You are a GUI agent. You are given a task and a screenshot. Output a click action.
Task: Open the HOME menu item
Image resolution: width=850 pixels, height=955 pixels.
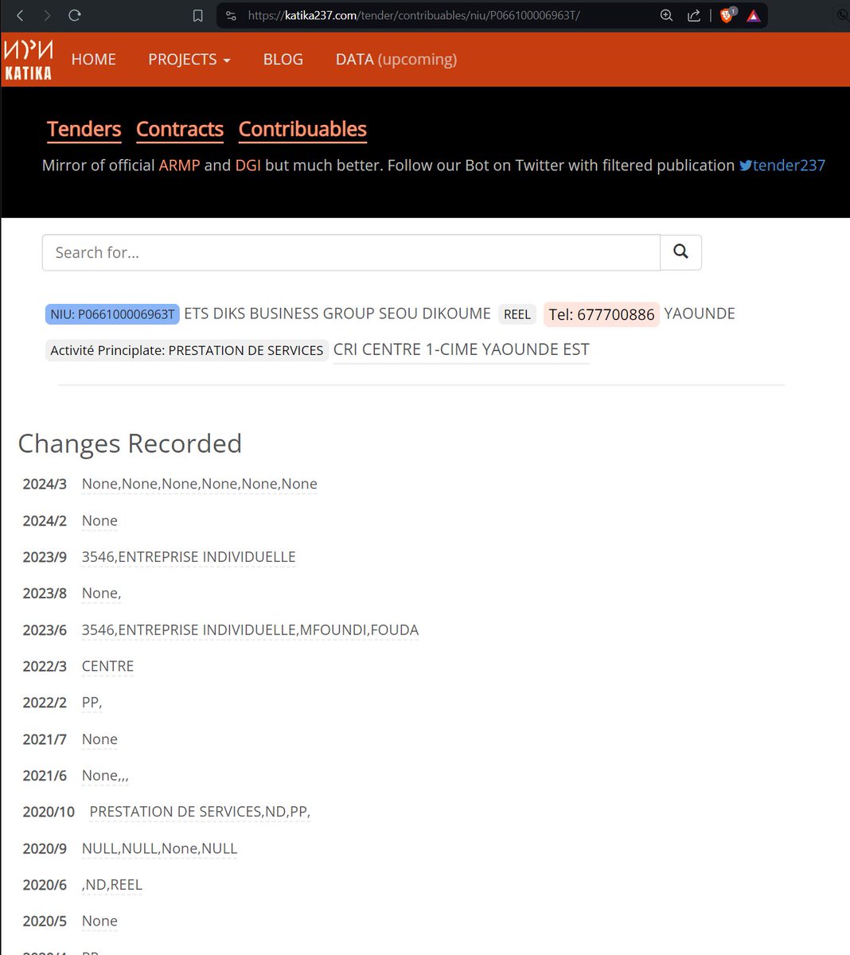click(x=94, y=60)
